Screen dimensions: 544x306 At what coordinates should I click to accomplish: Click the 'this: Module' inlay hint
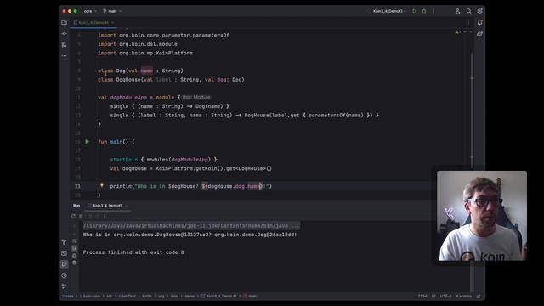pos(196,98)
